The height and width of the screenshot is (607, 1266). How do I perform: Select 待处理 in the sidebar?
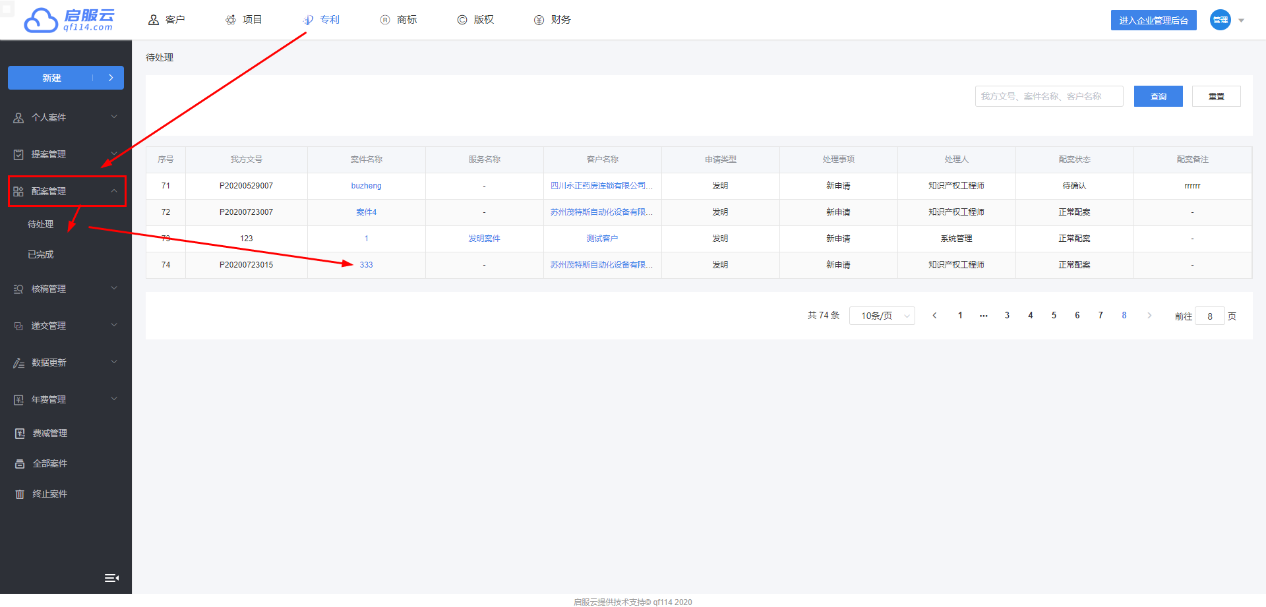(41, 224)
